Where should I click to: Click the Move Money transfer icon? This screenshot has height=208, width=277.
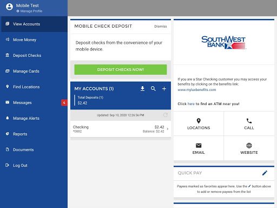(x=8, y=40)
